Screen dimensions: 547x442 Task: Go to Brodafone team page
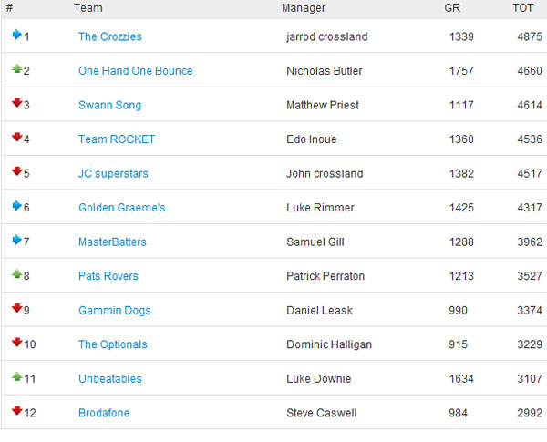[x=104, y=413]
